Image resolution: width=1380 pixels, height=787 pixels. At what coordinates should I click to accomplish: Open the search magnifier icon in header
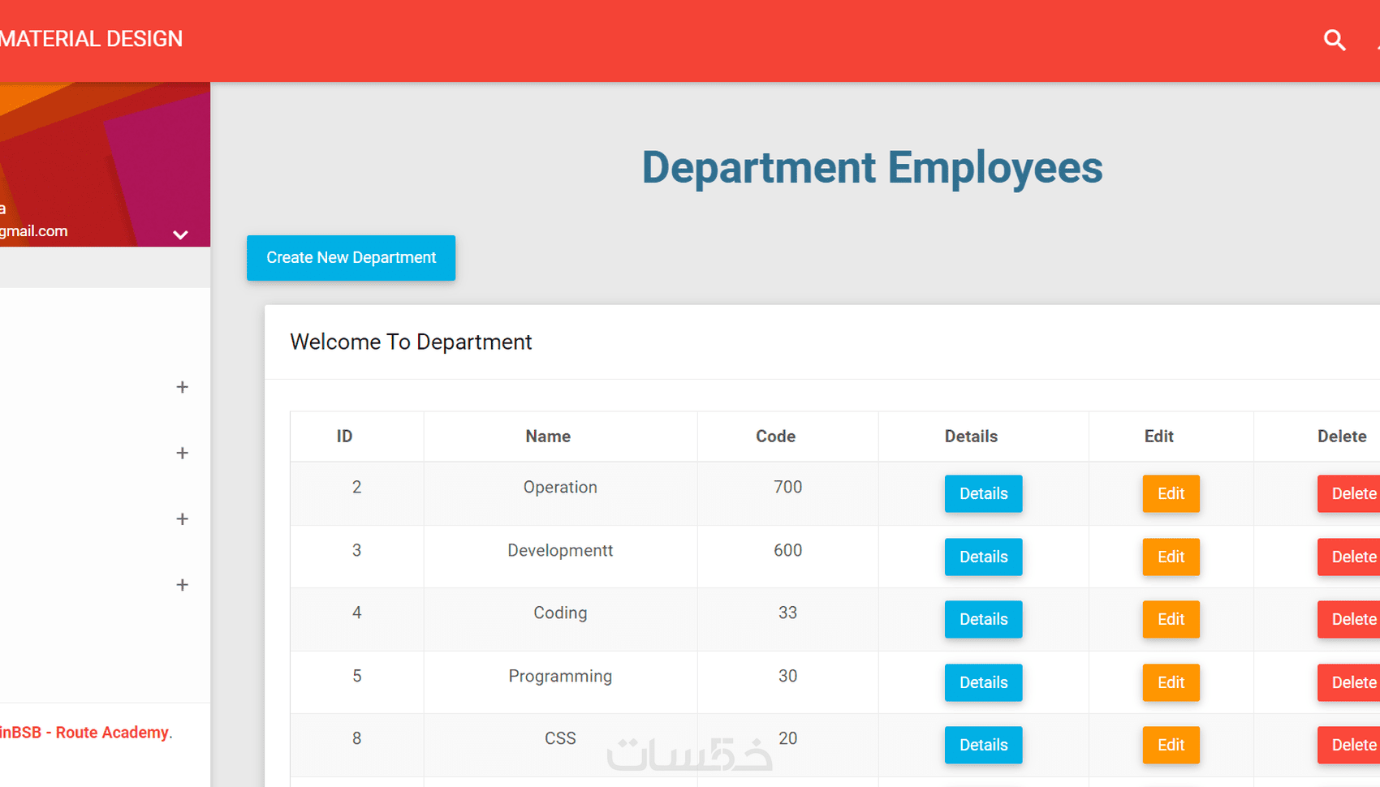click(1335, 40)
